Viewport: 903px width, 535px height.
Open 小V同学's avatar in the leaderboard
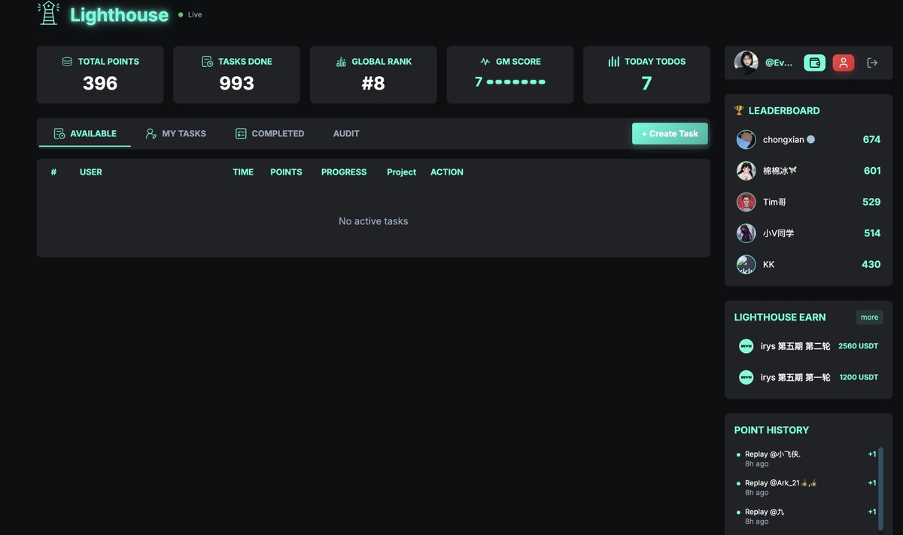click(x=746, y=233)
